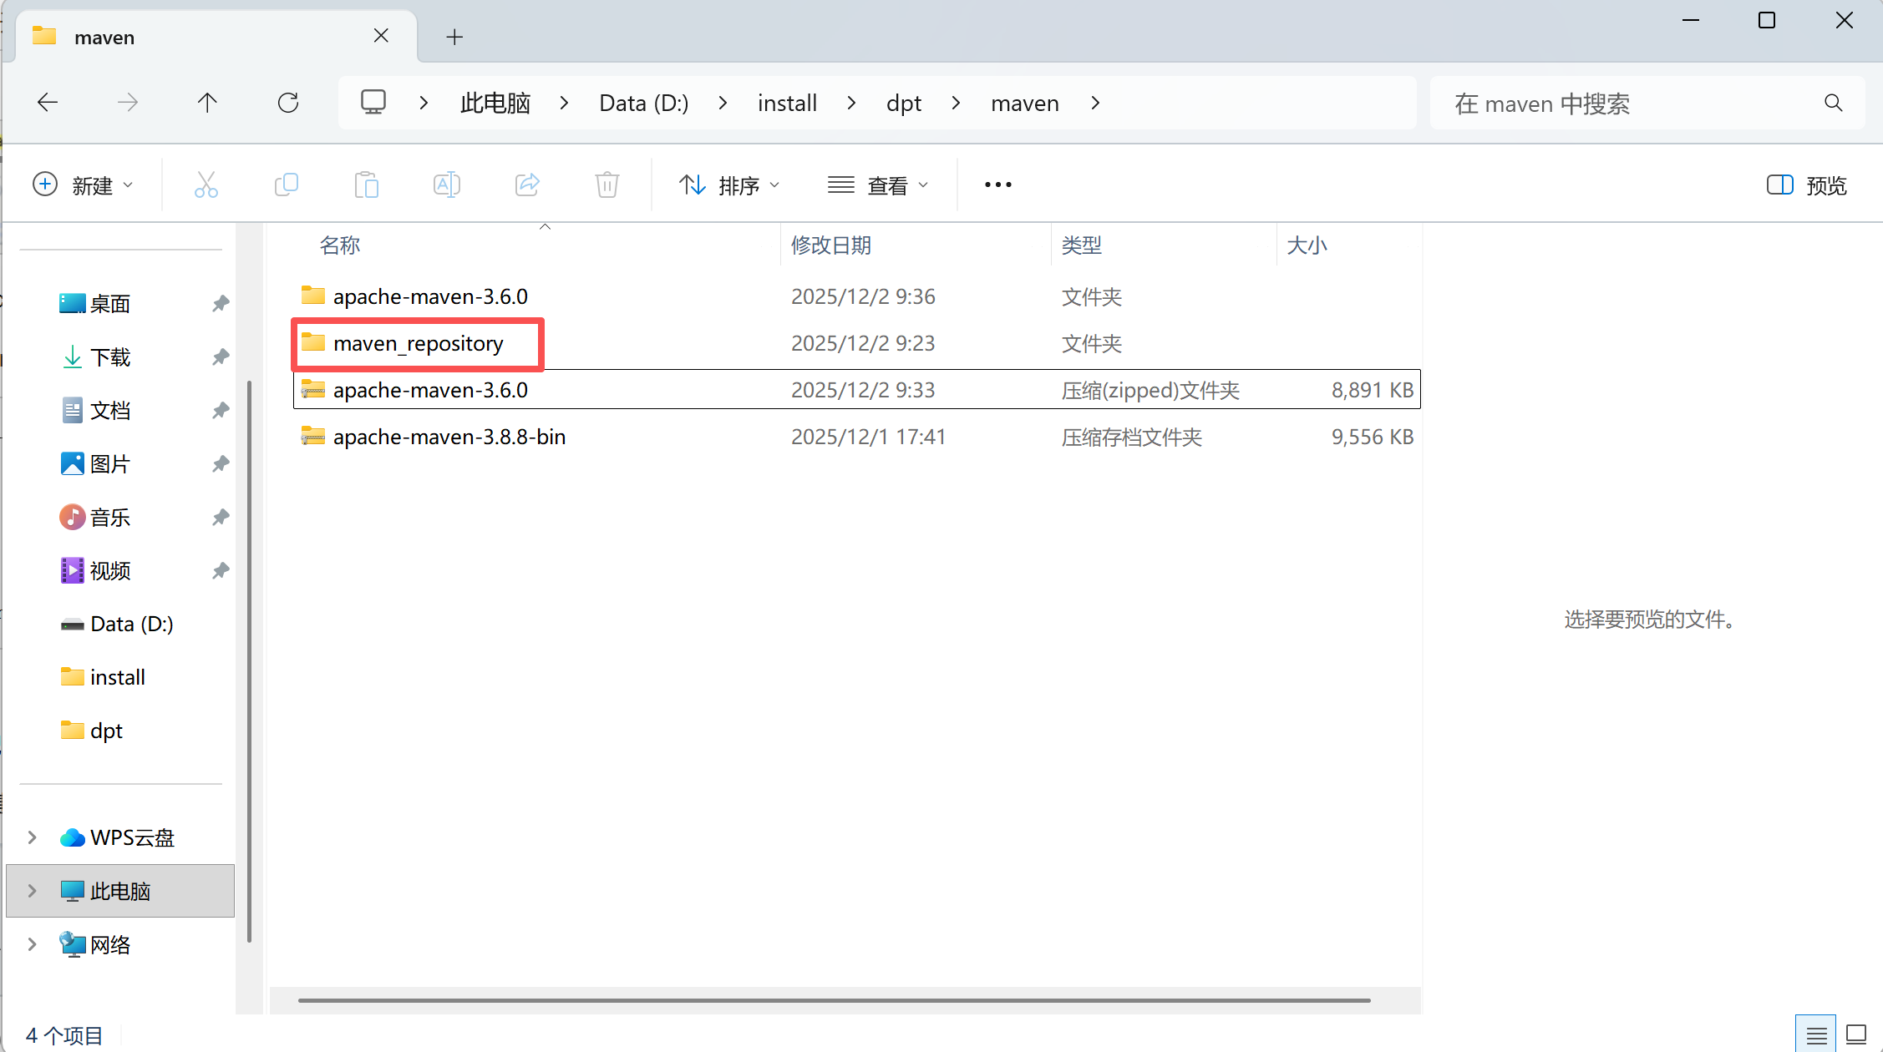This screenshot has width=1883, height=1052.
Task: Open the 查看 view dropdown
Action: tap(877, 185)
